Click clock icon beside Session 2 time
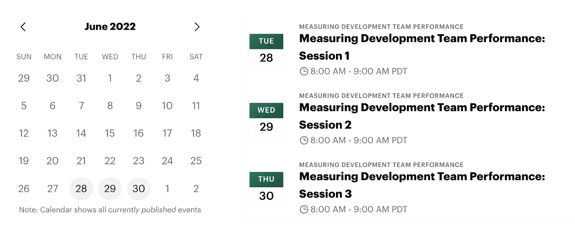 pyautogui.click(x=304, y=140)
